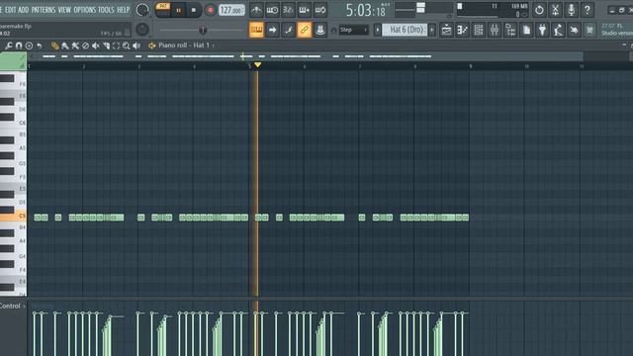Open the piano roll view icon
This screenshot has height=356, width=633.
click(x=463, y=30)
